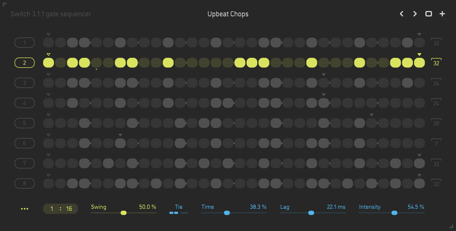The height and width of the screenshot is (231, 456).
Task: Open the three-dots options menu
Action: coord(25,209)
